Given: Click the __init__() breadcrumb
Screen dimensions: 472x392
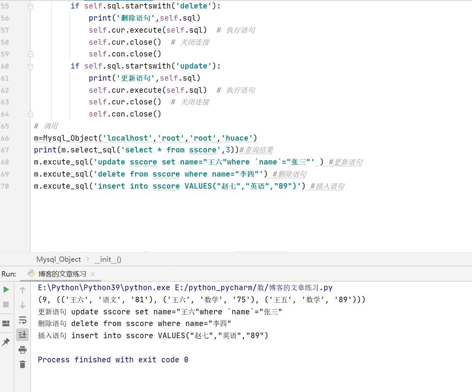Looking at the screenshot, I should 108,259.
